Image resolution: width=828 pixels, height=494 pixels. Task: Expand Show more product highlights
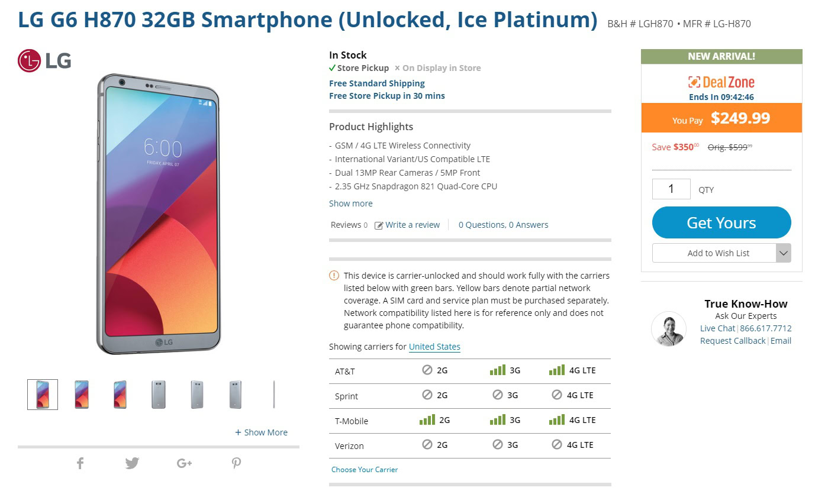(x=351, y=204)
